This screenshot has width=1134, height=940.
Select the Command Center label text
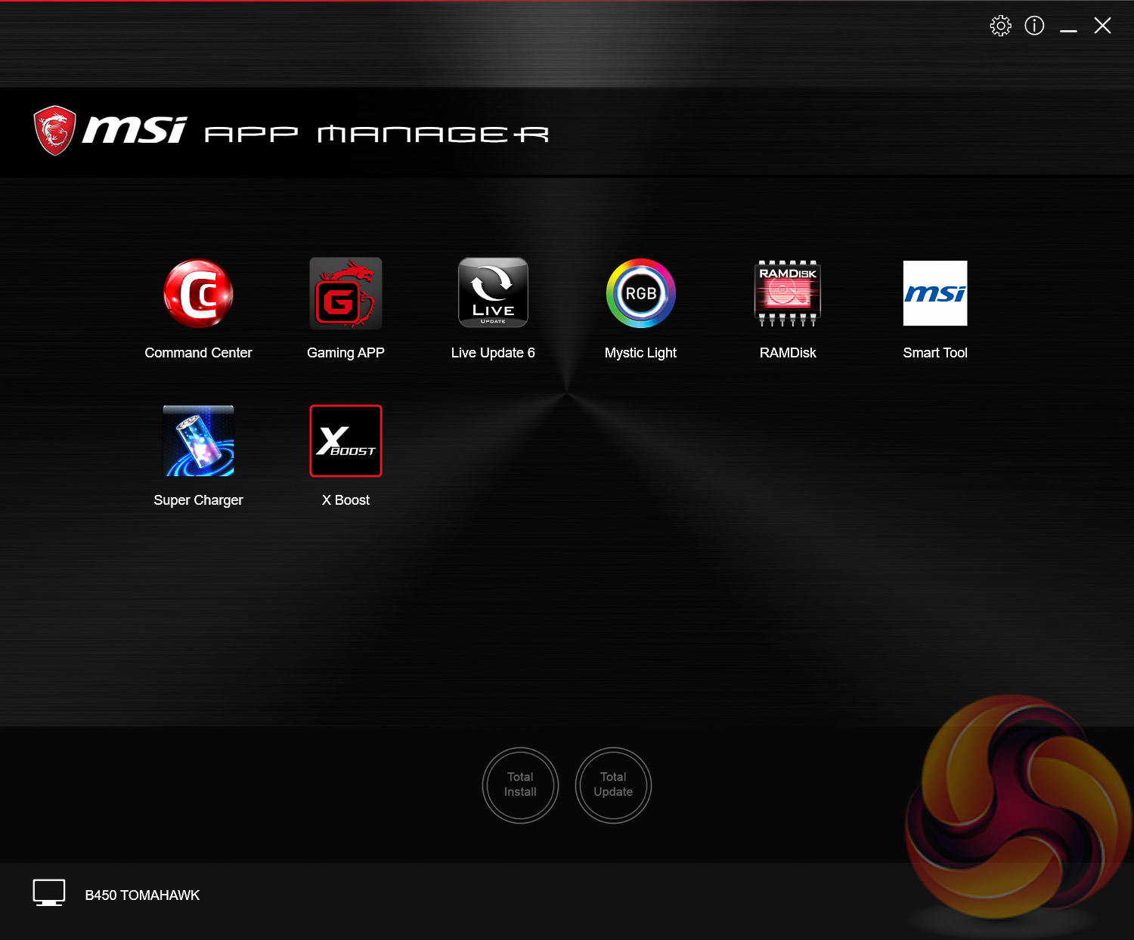(x=198, y=353)
